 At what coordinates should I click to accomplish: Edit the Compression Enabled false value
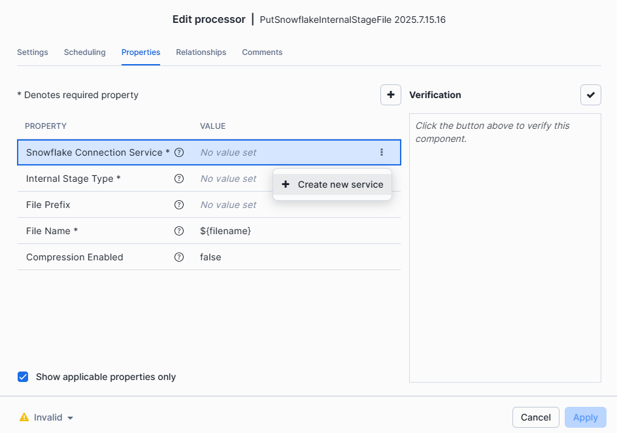coord(210,257)
